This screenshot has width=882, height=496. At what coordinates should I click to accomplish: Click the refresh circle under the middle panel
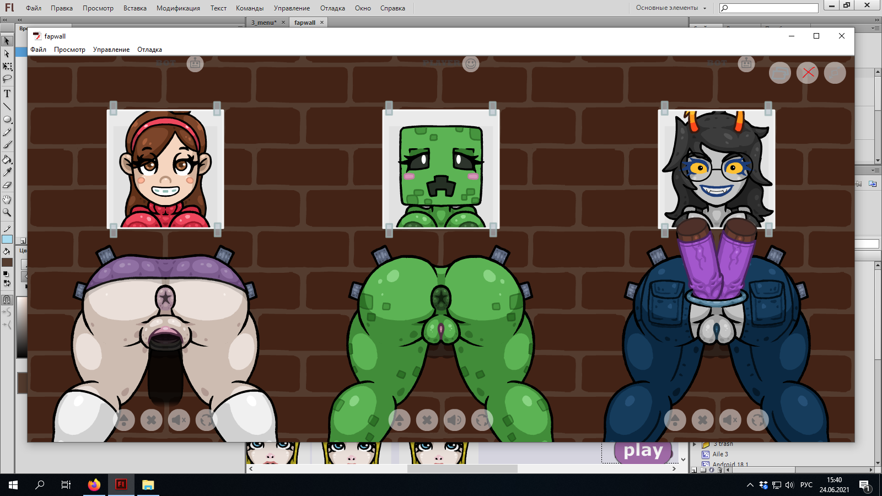(482, 420)
